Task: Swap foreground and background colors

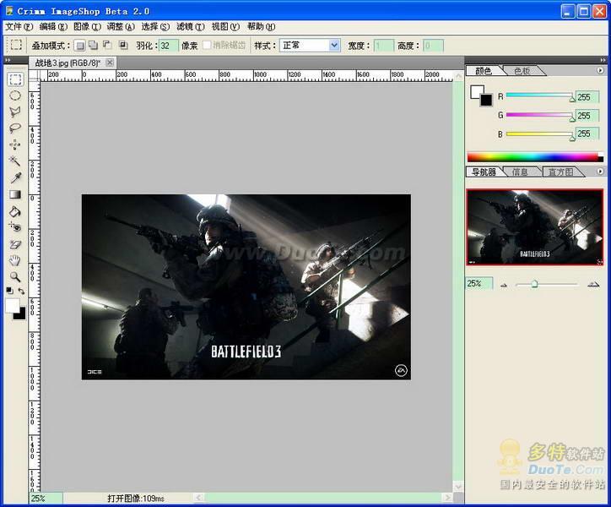Action: 21,291
